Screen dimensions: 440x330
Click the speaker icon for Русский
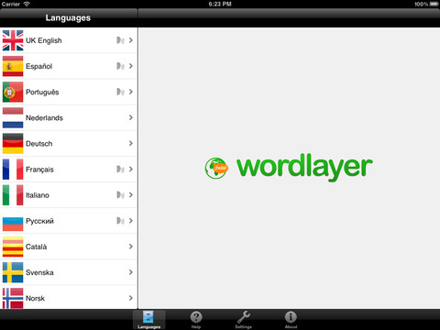click(x=120, y=221)
